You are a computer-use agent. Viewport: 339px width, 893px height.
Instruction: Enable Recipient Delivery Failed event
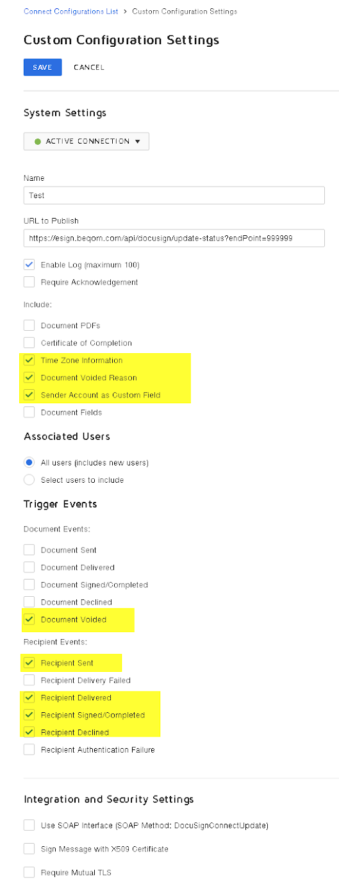29,680
